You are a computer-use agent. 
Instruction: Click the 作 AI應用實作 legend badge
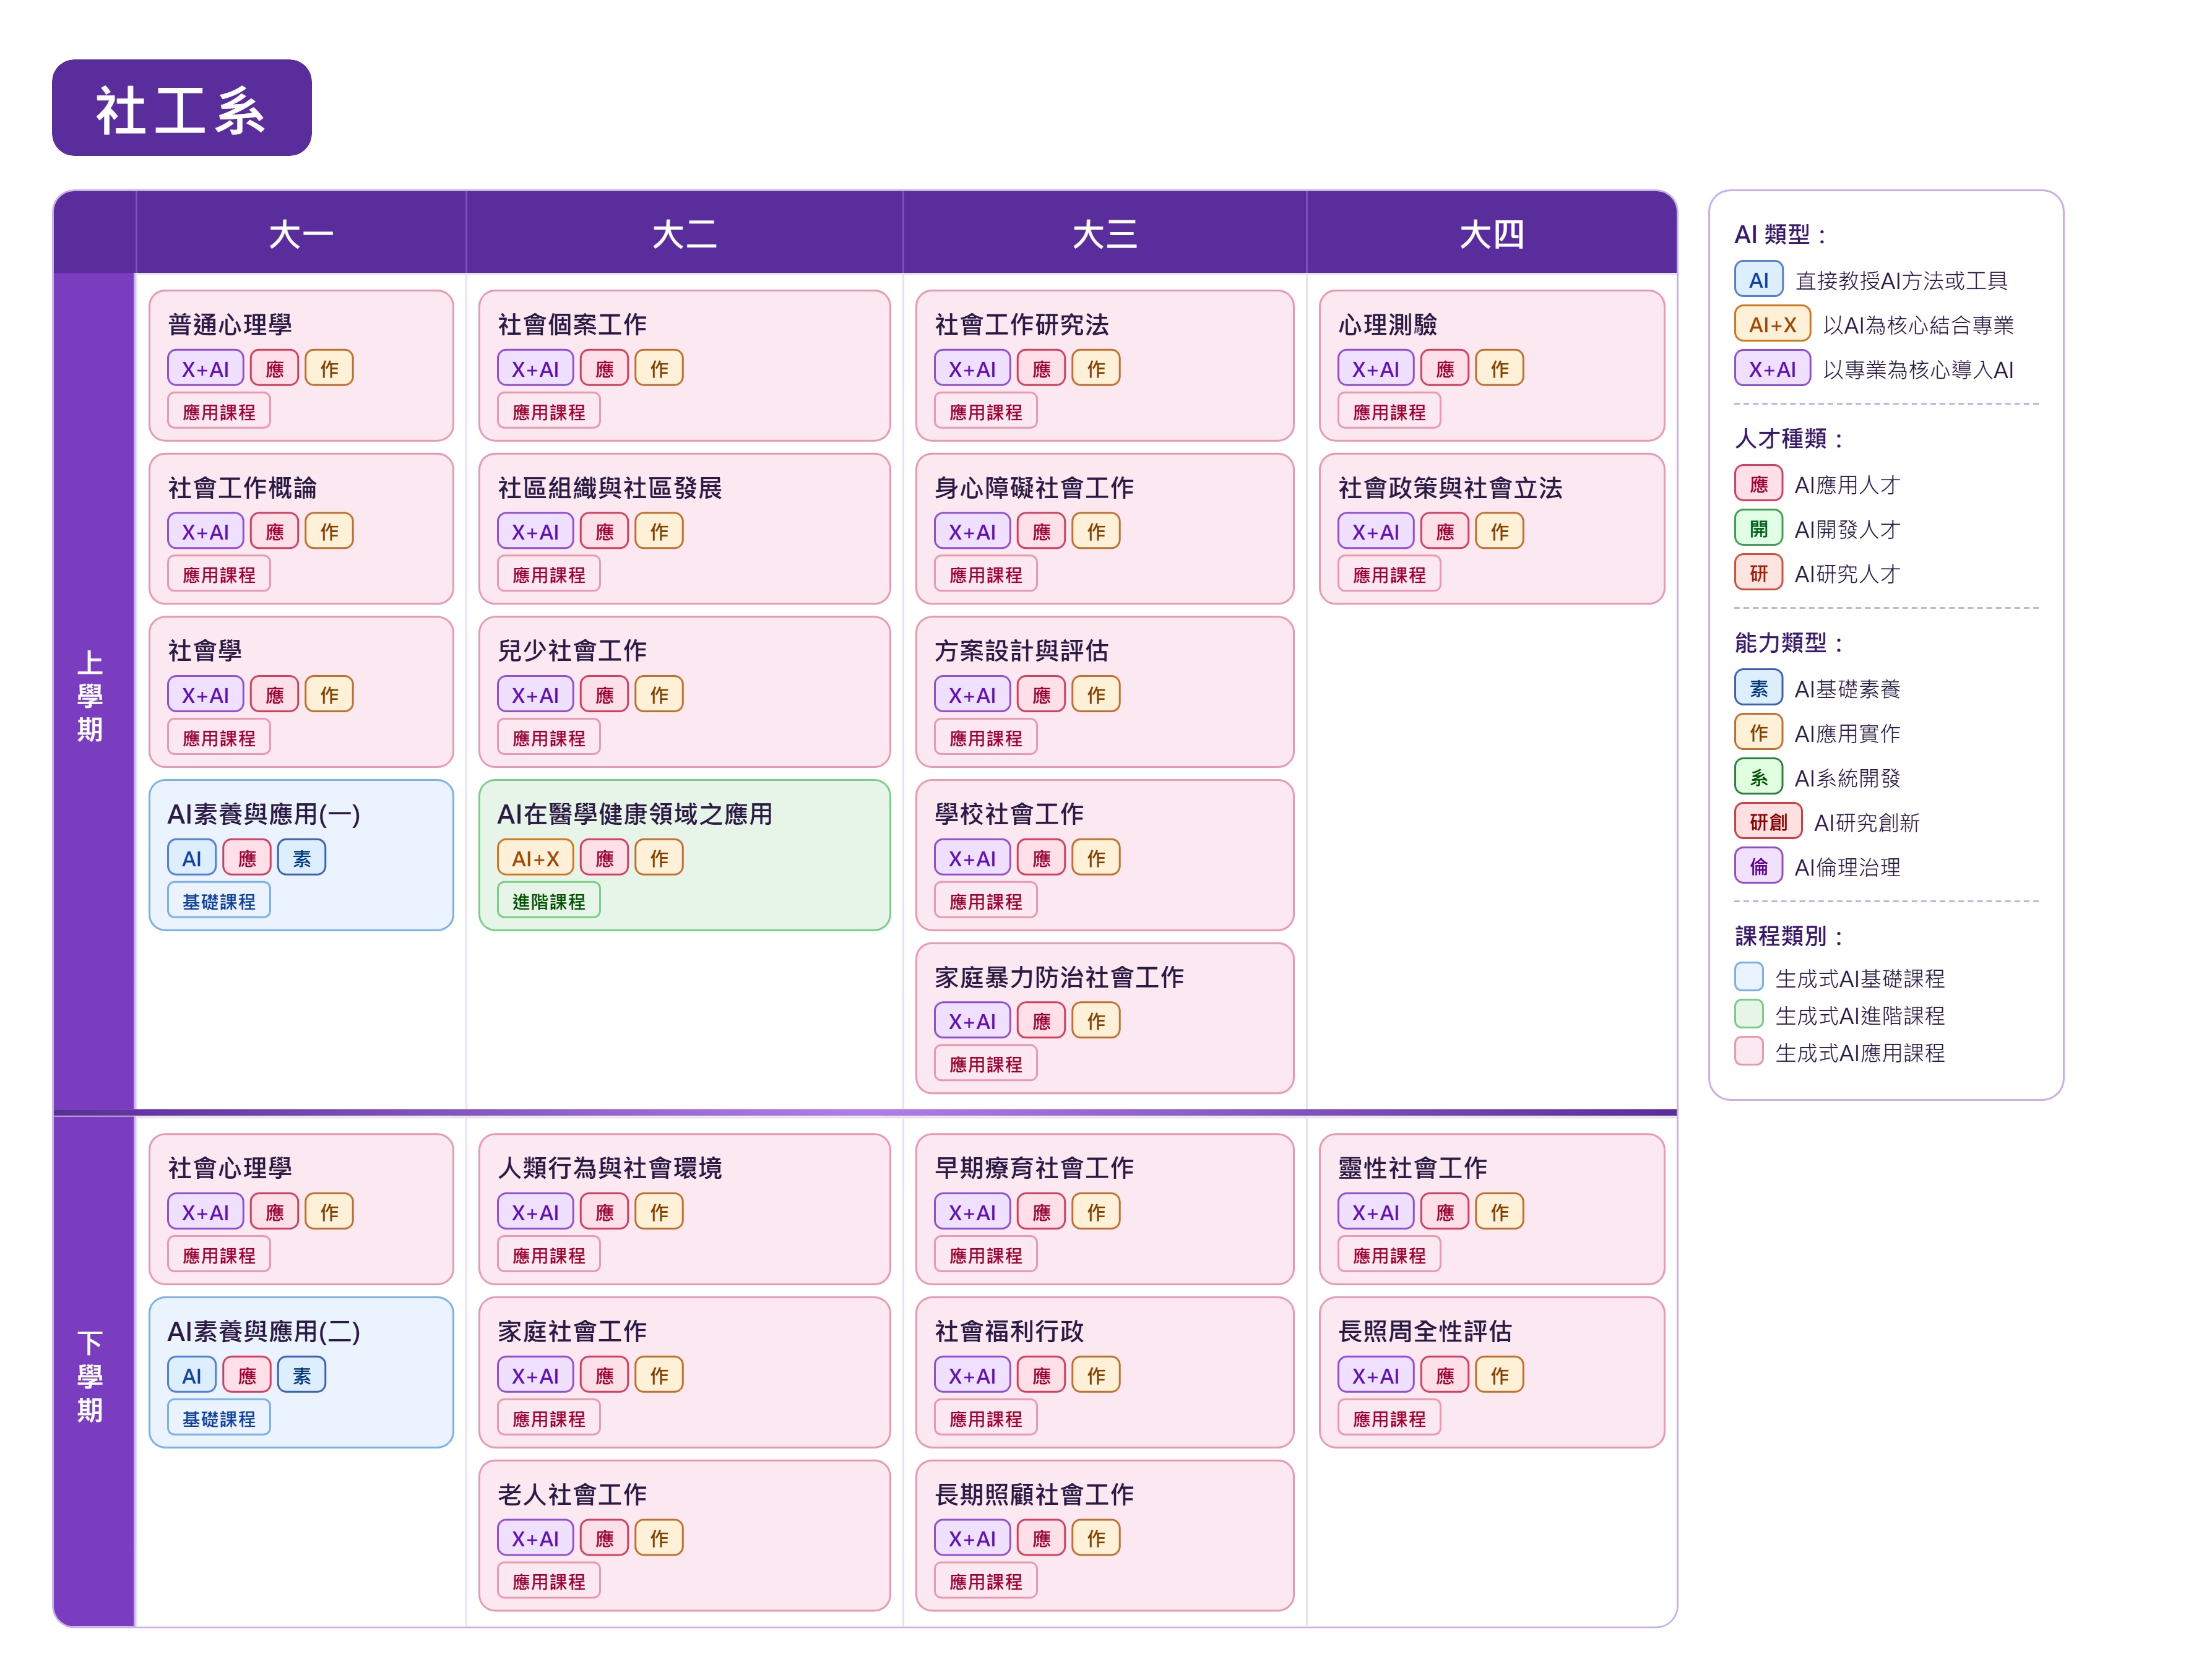pyautogui.click(x=1758, y=732)
